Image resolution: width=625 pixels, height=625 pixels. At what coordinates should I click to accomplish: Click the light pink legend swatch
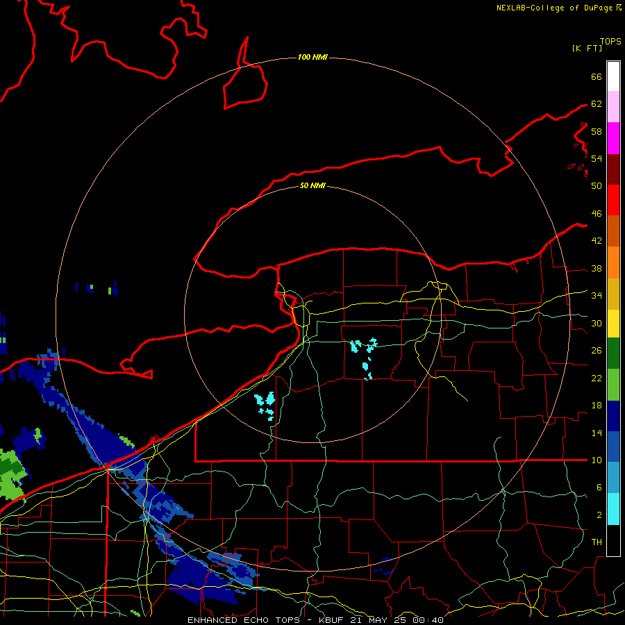point(613,107)
